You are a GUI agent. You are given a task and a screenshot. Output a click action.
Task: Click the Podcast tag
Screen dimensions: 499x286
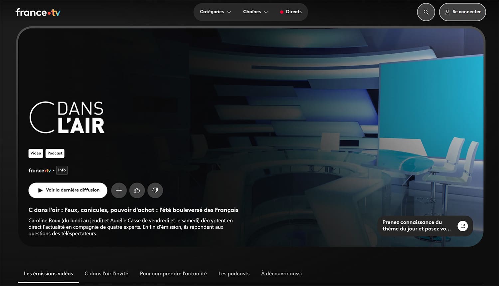coord(55,153)
